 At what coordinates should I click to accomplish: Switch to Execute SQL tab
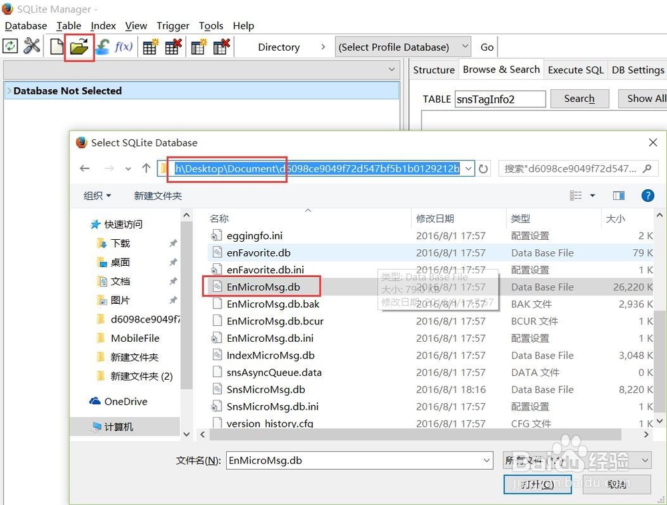point(576,70)
